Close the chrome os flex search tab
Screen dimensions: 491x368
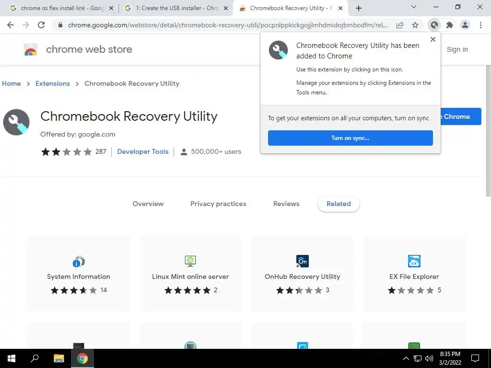coord(111,9)
